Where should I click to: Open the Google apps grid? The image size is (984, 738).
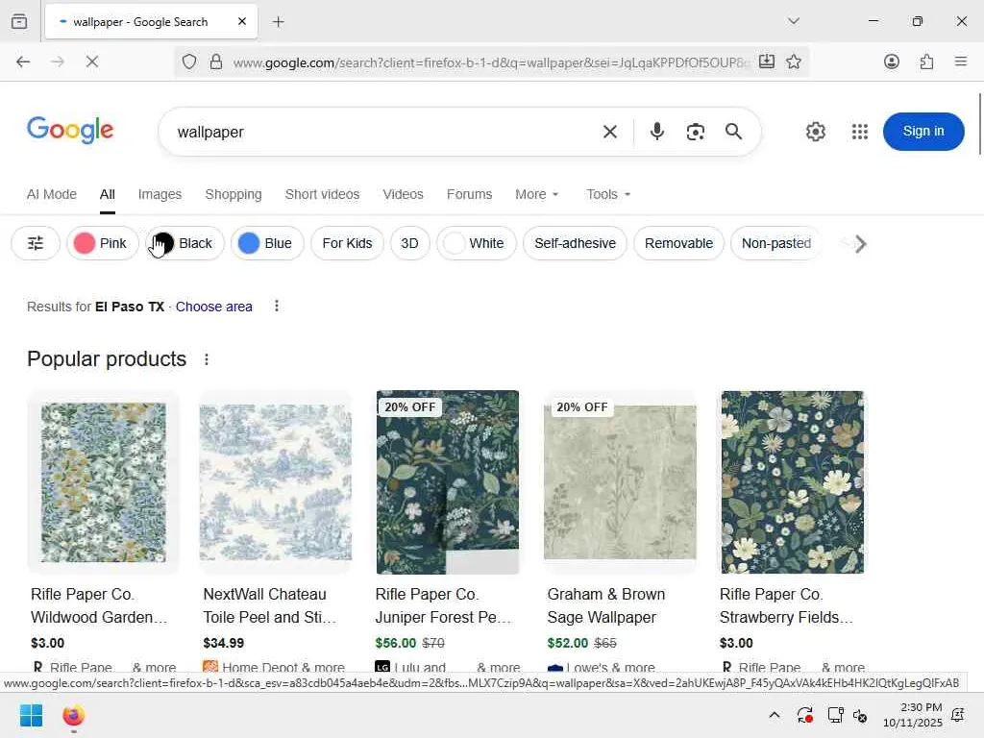point(860,132)
